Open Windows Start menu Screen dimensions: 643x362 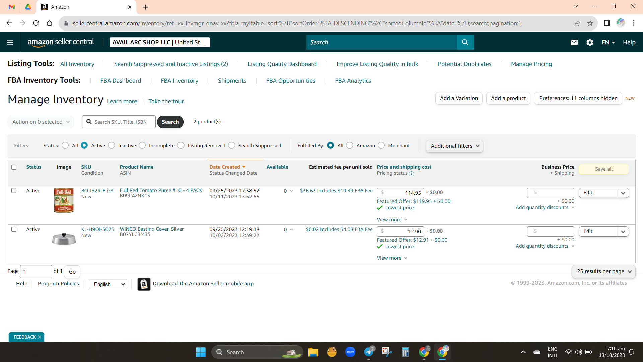click(201, 352)
